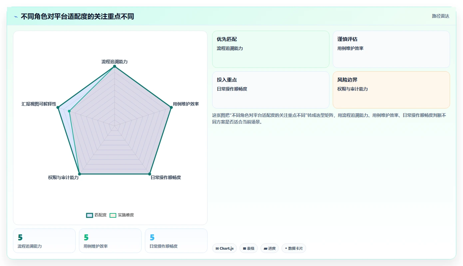This screenshot has height=266, width=463.
Task: Select the 数据卡片 tag
Action: (294, 248)
